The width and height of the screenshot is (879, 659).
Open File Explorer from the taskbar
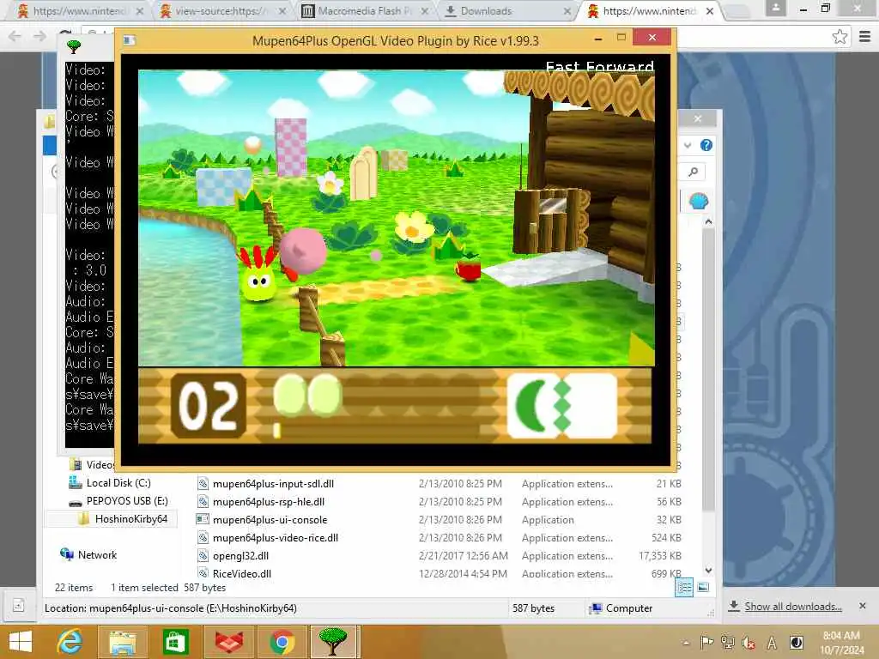coord(122,642)
